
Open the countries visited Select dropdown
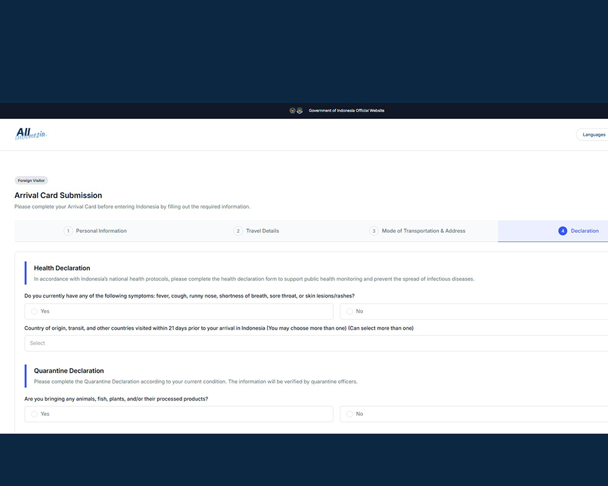(316, 343)
